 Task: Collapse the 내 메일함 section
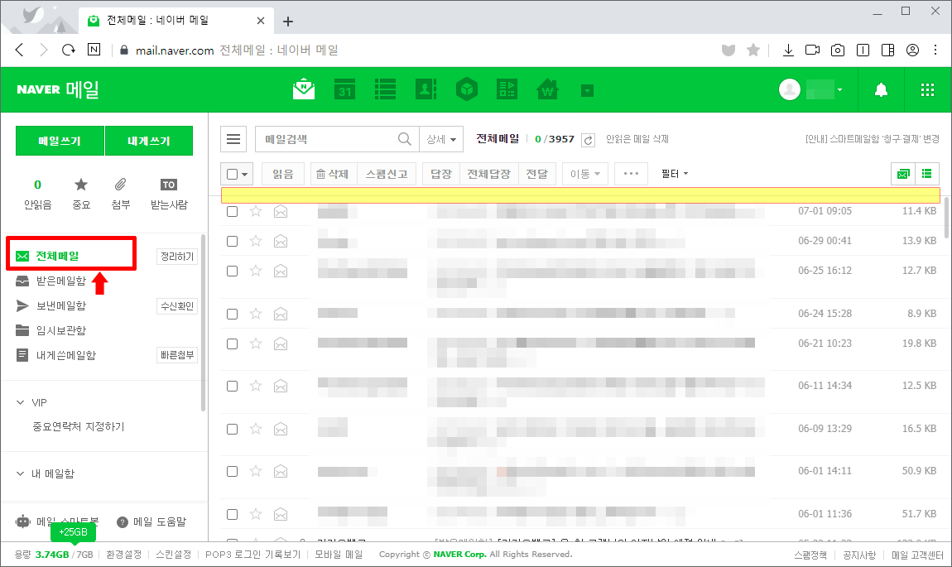(20, 473)
